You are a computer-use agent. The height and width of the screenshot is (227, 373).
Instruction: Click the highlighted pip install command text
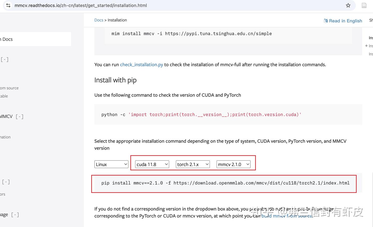225,183
